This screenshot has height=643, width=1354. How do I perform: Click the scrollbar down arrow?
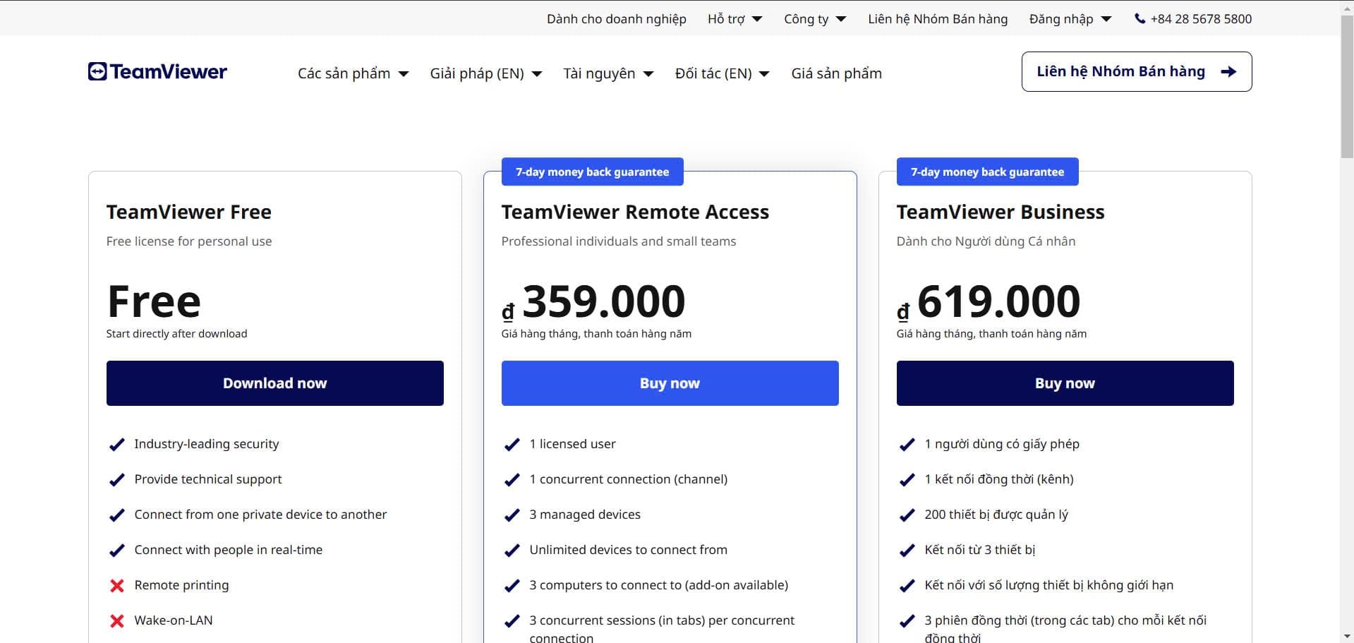point(1347,637)
